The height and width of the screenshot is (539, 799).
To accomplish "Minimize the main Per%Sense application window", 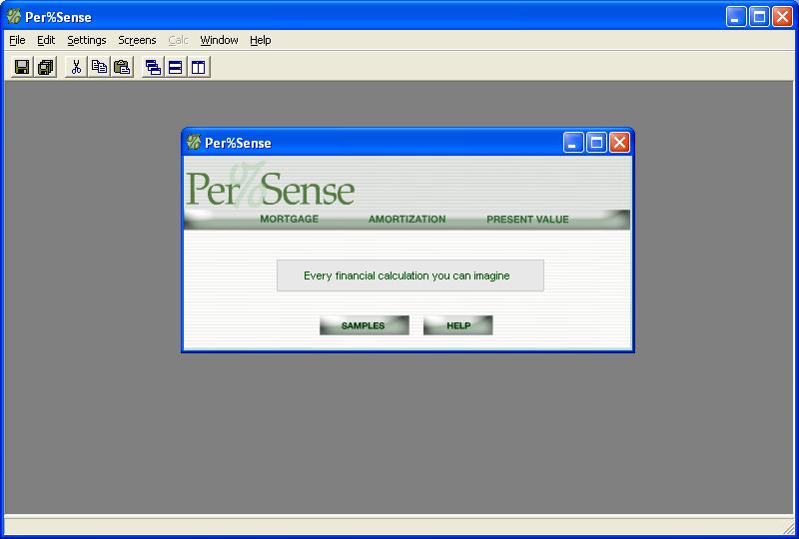I will pyautogui.click(x=736, y=17).
